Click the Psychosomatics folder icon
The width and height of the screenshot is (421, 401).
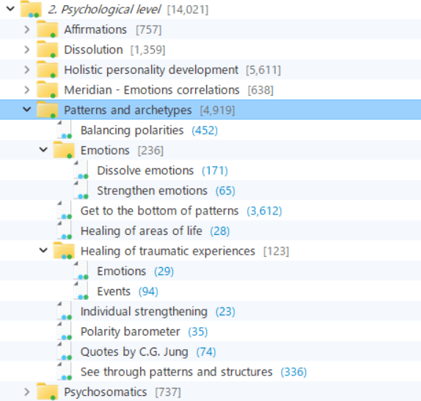[x=47, y=391]
